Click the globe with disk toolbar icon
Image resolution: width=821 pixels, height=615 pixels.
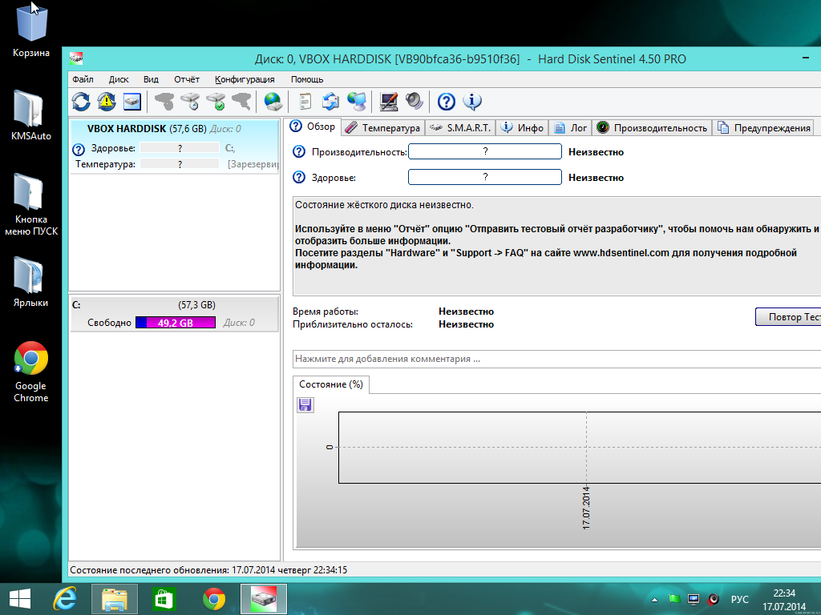click(273, 102)
